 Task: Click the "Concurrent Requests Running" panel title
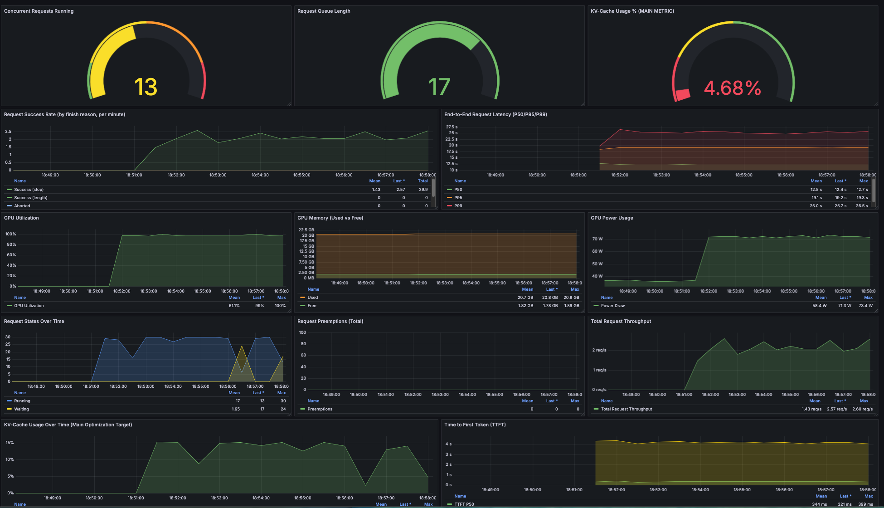(39, 11)
